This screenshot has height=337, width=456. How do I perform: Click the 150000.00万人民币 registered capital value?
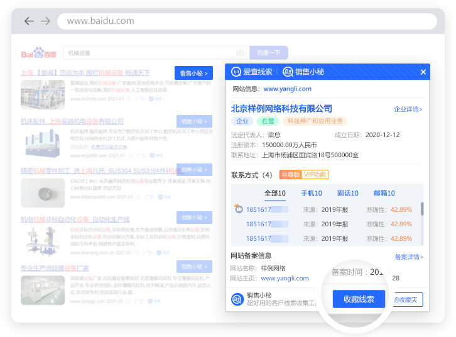(x=290, y=145)
